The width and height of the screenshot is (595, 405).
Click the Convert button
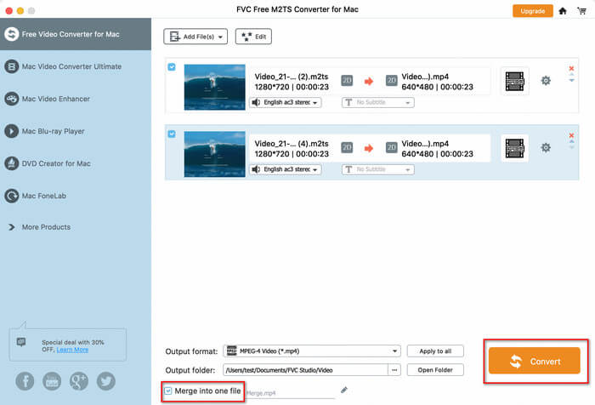point(535,361)
